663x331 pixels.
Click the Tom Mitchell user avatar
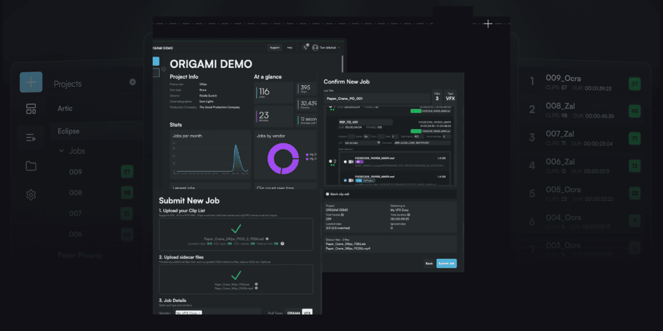(x=315, y=48)
